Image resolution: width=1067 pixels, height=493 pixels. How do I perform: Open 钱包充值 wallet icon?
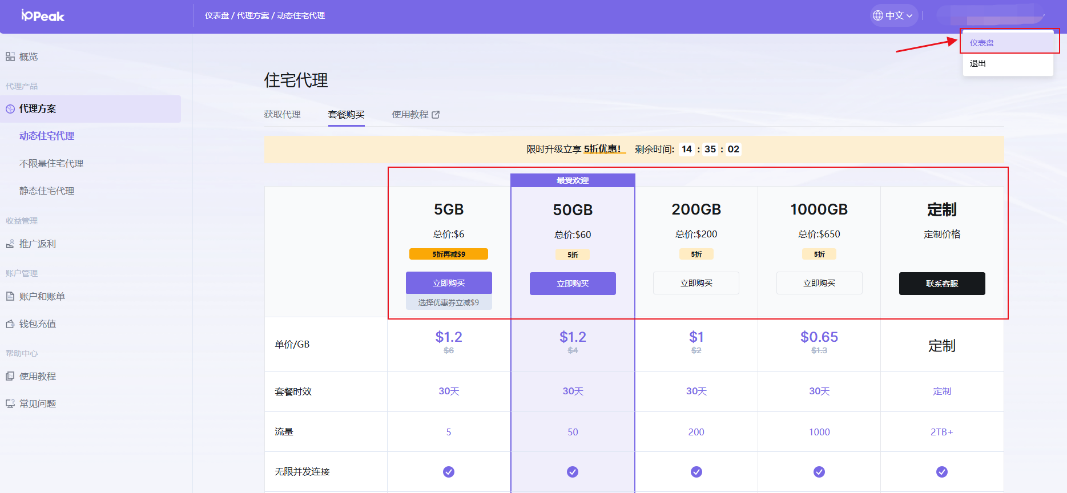pos(10,324)
